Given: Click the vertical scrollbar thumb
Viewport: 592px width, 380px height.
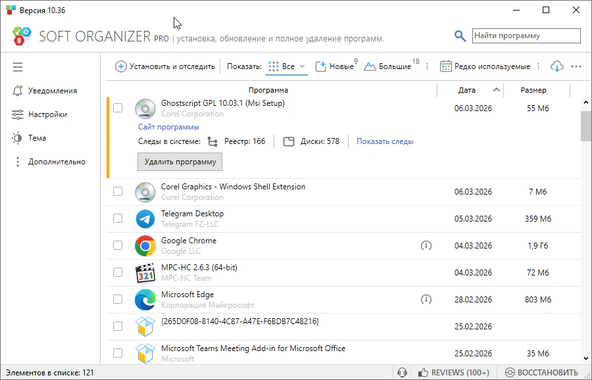Looking at the screenshot, I should tap(586, 126).
